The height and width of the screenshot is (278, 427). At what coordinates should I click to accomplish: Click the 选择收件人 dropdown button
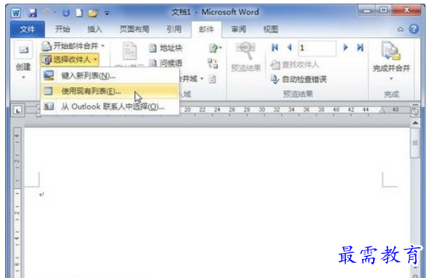tap(69, 60)
